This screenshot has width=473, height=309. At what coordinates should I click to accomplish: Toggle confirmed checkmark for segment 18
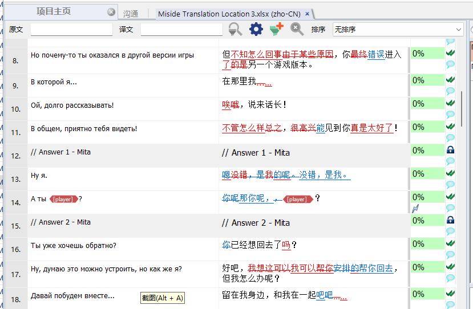tap(450, 294)
